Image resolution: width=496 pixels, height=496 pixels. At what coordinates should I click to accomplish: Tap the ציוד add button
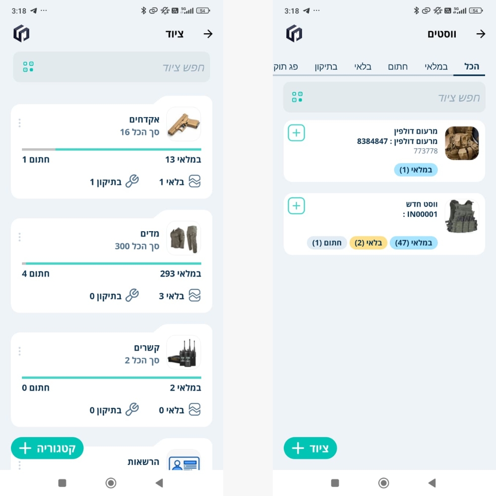tap(310, 448)
